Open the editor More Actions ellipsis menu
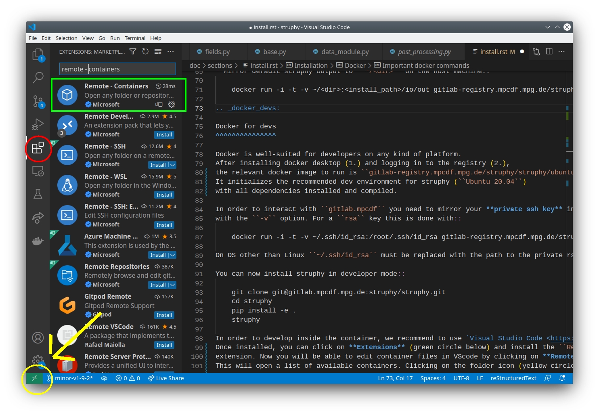 click(562, 51)
